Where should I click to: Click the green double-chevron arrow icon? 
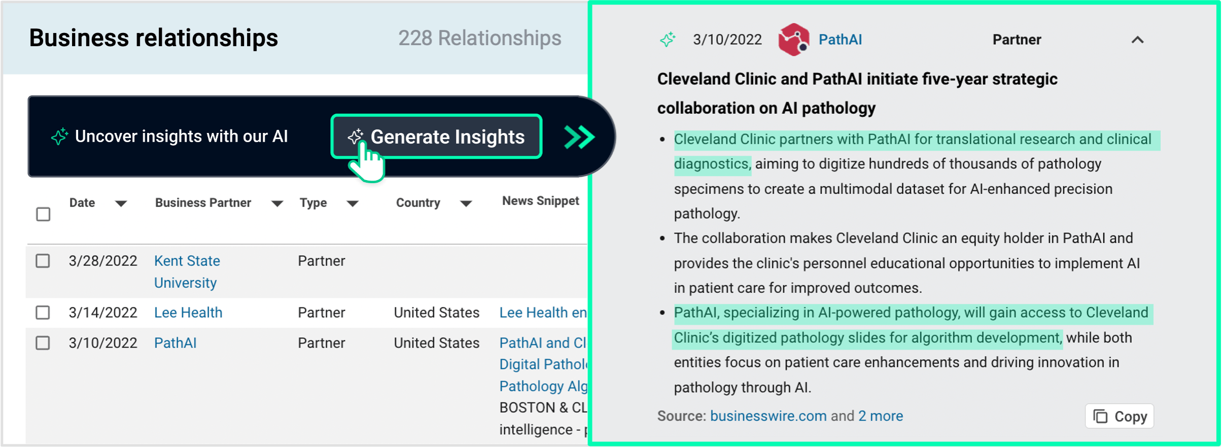579,137
